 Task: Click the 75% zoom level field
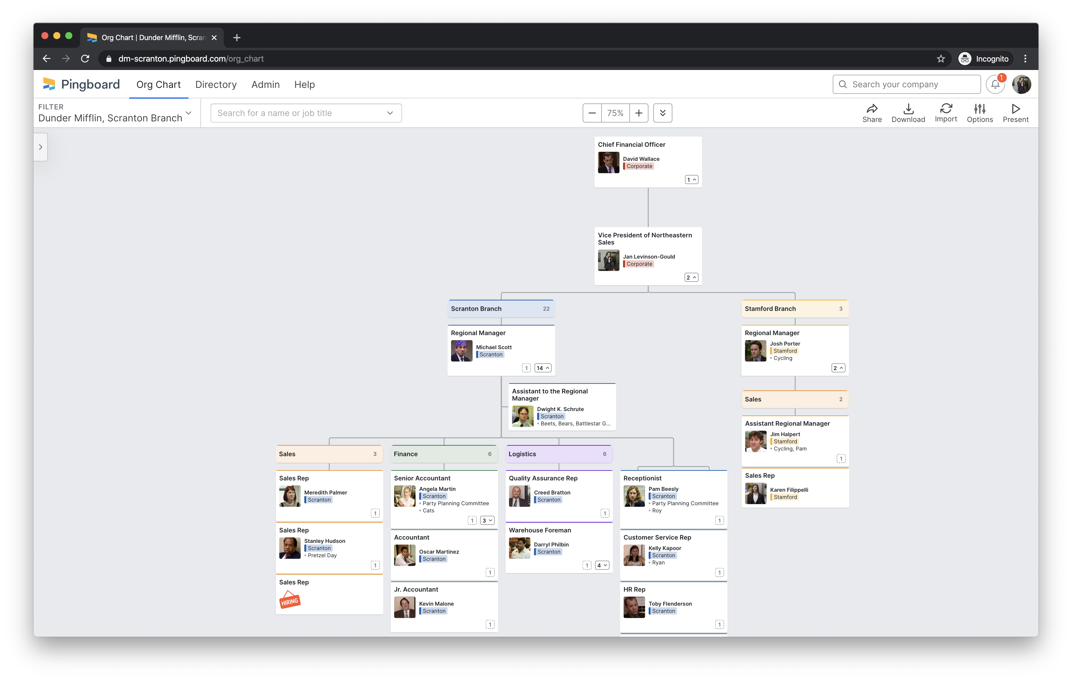tap(615, 113)
